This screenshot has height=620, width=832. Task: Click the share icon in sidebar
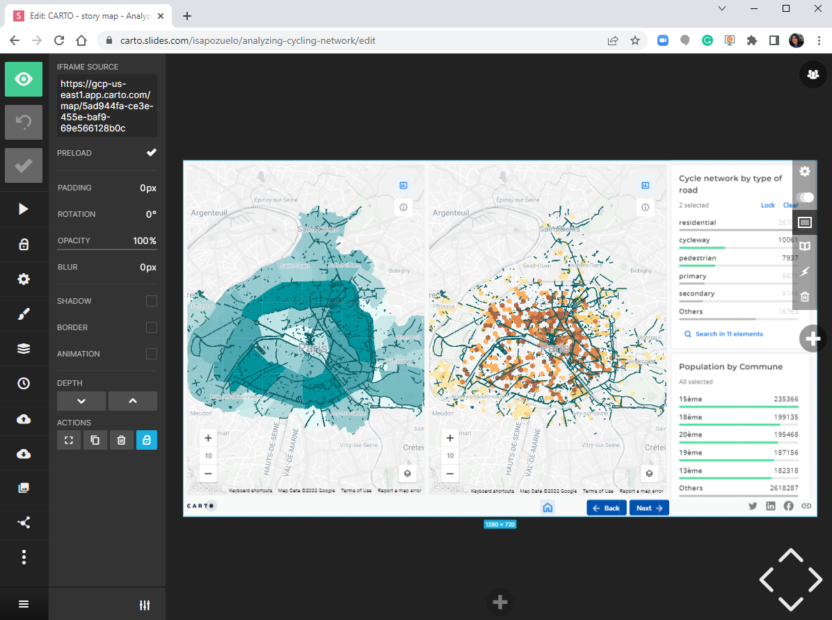tap(24, 523)
